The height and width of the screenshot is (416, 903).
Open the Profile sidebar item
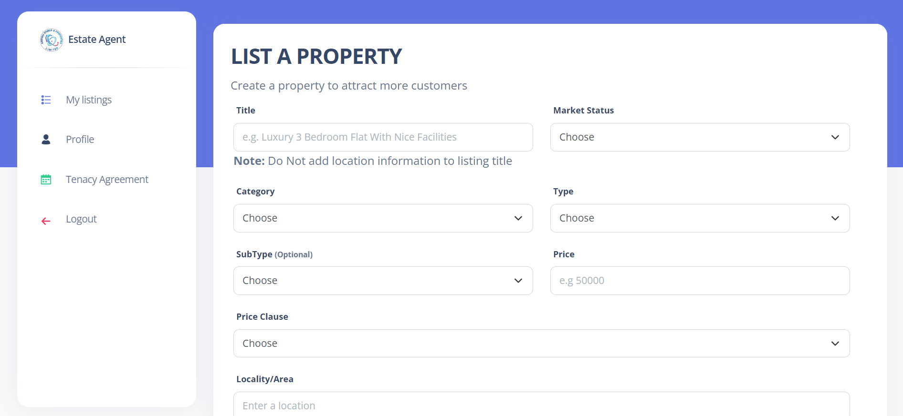tap(80, 140)
